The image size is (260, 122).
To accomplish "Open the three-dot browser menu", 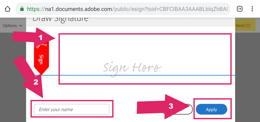I will click(x=252, y=9).
